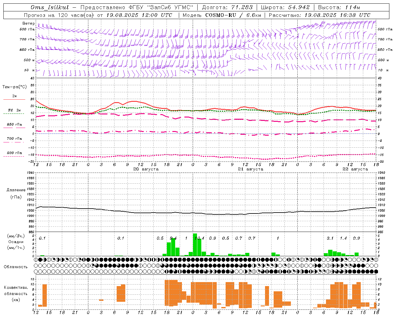
Task: Click the 21 августа date label
Action: click(251, 169)
